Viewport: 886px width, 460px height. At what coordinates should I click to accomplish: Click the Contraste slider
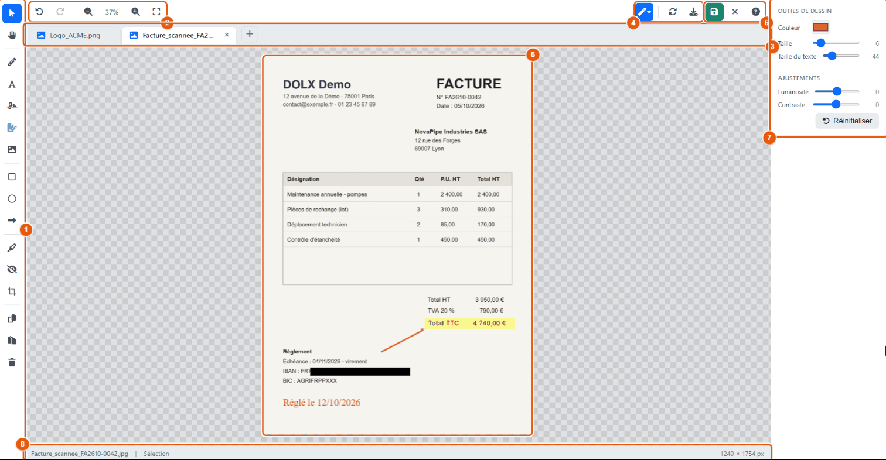837,105
